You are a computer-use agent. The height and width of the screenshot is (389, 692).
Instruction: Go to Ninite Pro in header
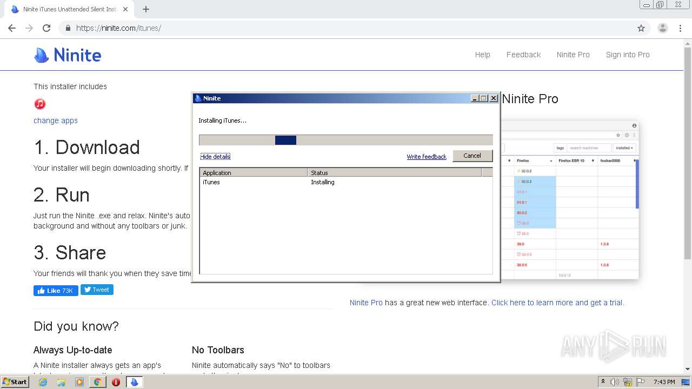573,55
